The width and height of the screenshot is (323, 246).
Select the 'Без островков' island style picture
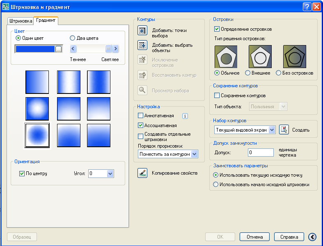coord(295,57)
